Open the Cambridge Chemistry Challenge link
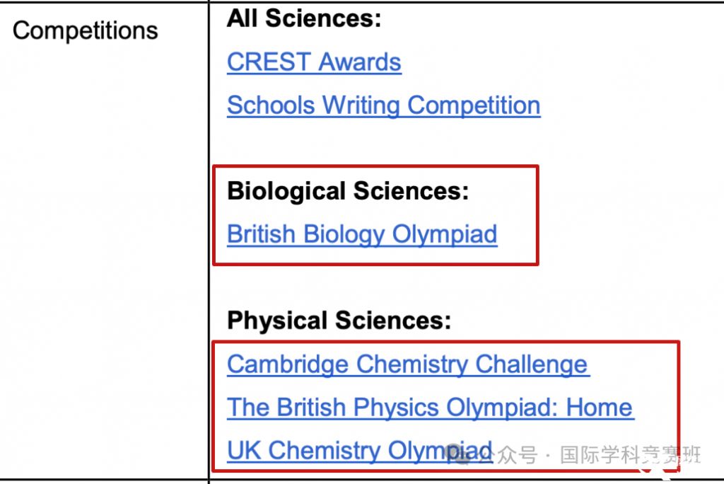Viewport: 724px width, 484px height. pos(408,364)
